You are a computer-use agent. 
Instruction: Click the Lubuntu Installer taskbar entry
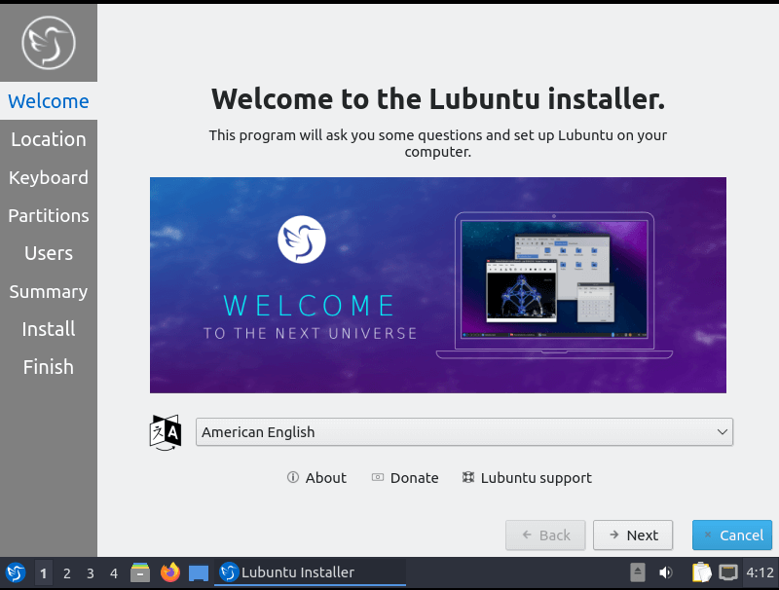click(x=311, y=572)
